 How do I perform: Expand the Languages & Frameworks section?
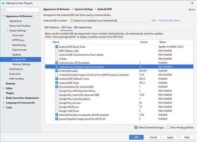(x=4, y=103)
